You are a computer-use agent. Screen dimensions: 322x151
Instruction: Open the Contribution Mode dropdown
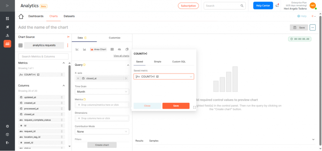click(x=102, y=131)
